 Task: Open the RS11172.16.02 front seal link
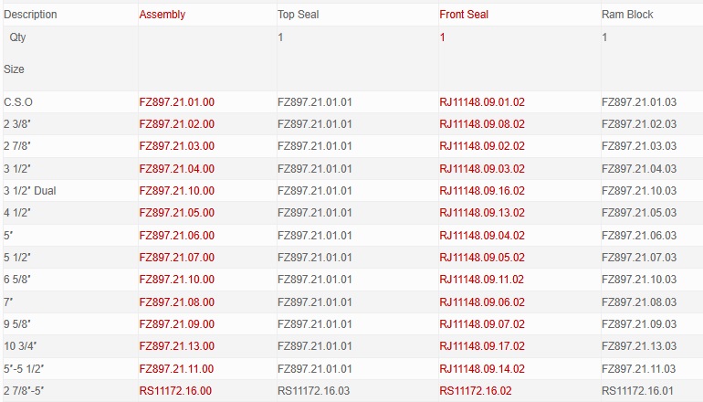click(x=476, y=390)
